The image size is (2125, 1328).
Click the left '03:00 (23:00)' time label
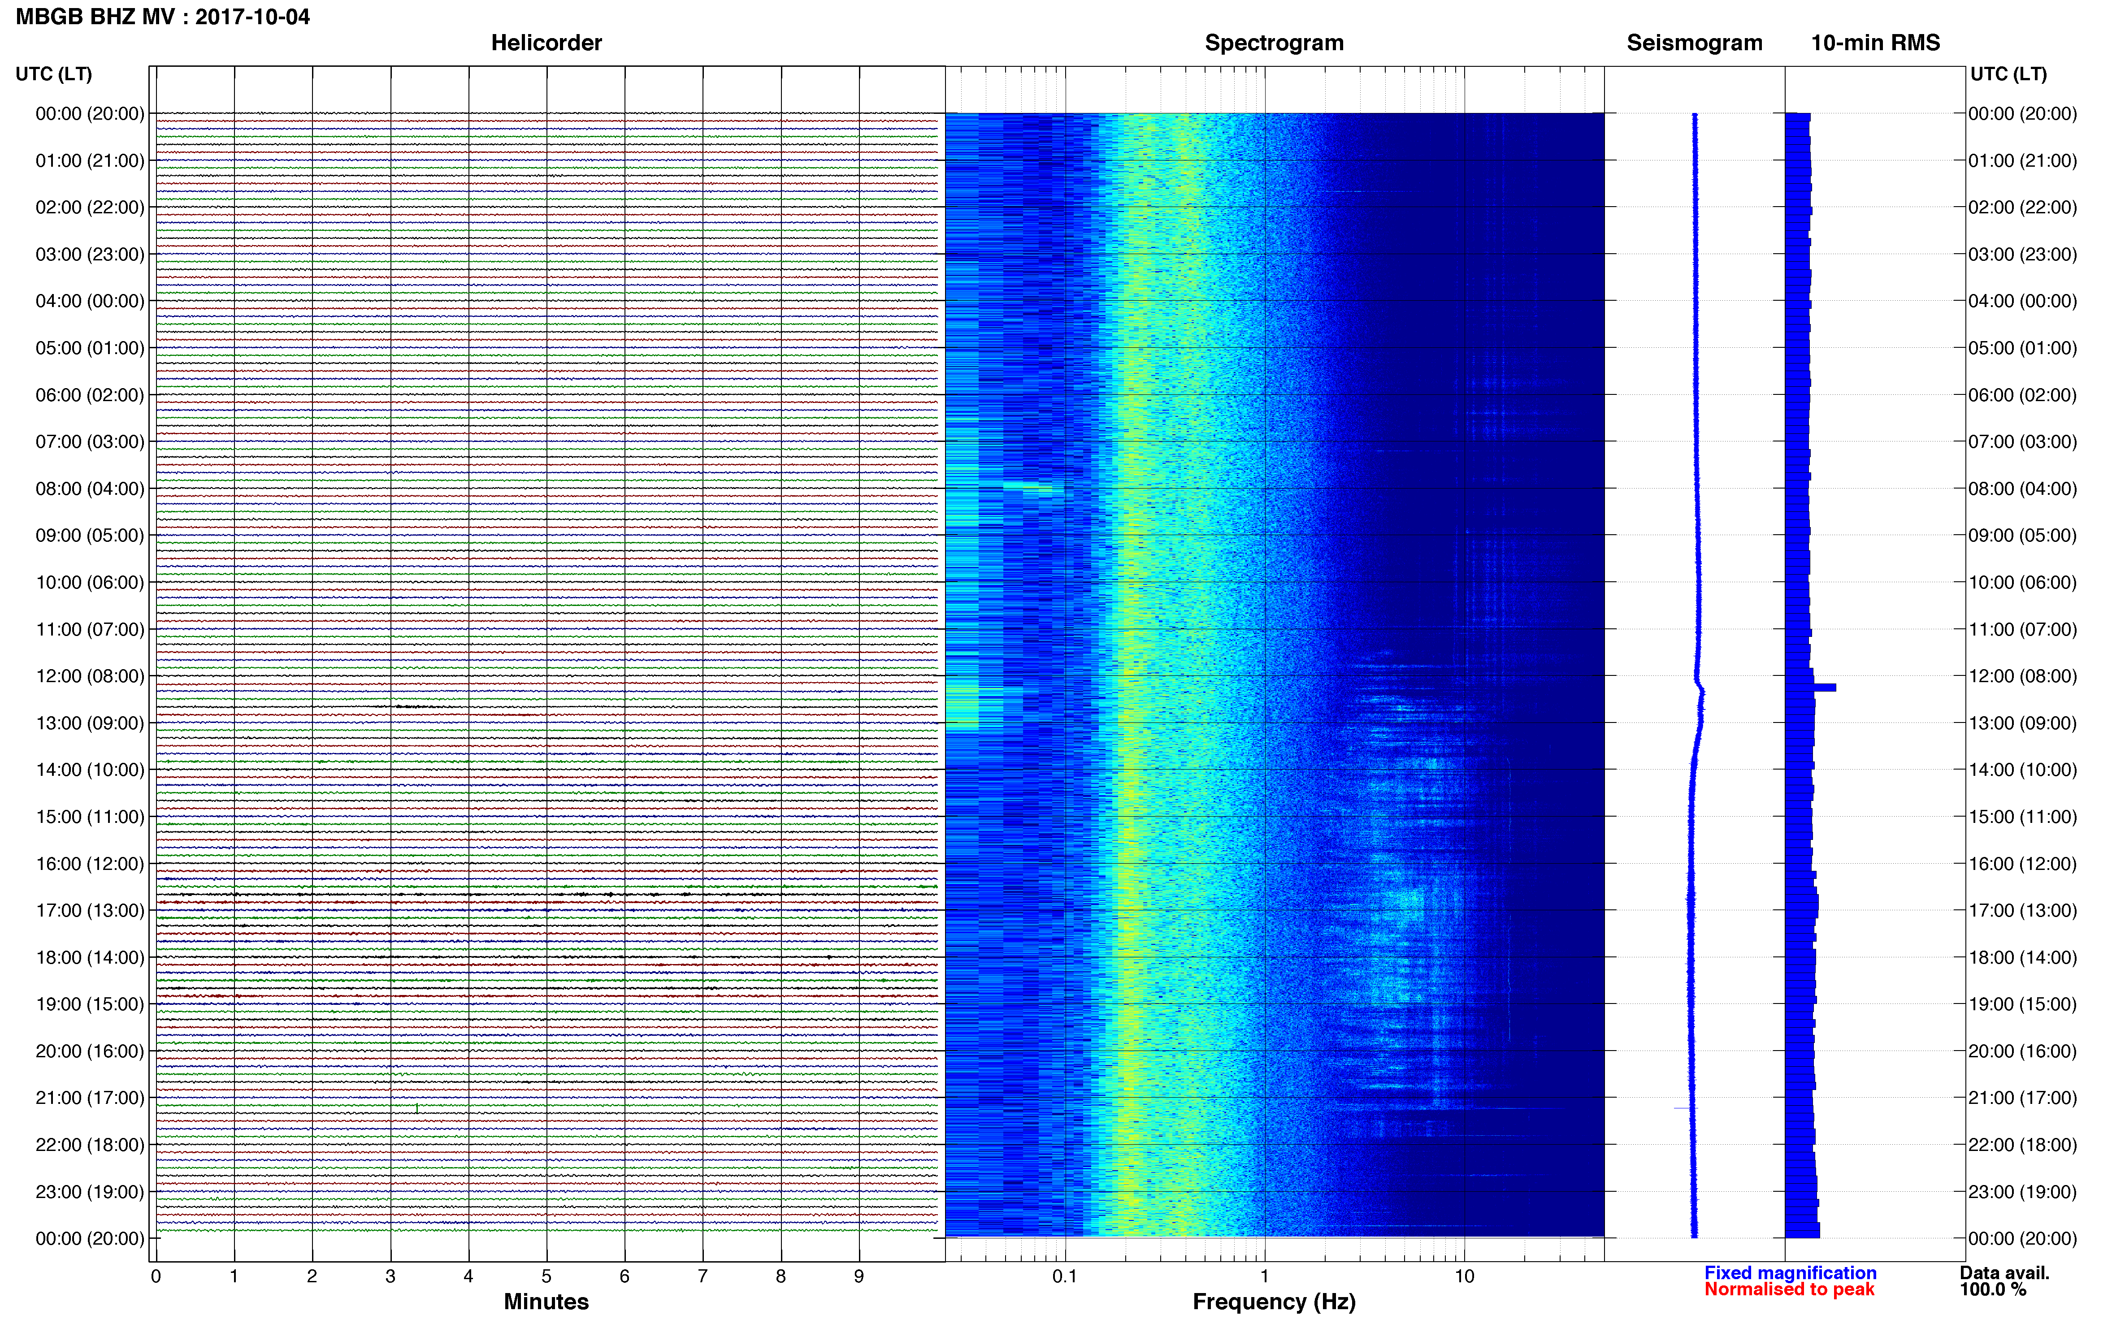(90, 254)
